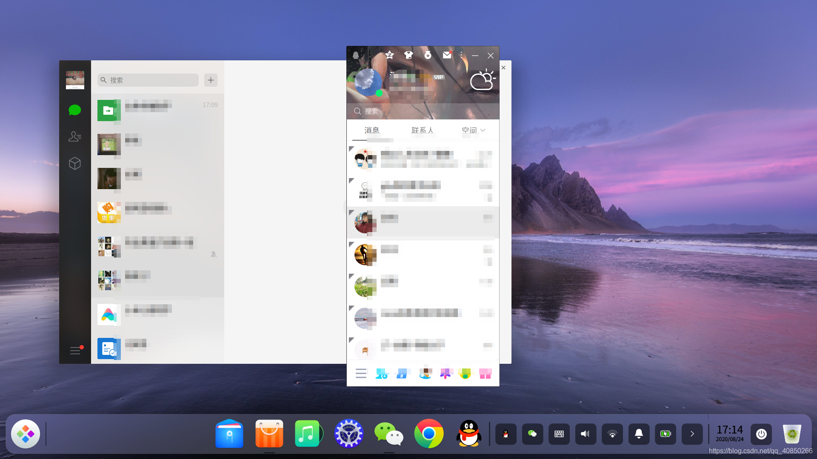Viewport: 817px width, 459px height.
Task: Open the weather icon in QQ panel
Action: click(482, 80)
